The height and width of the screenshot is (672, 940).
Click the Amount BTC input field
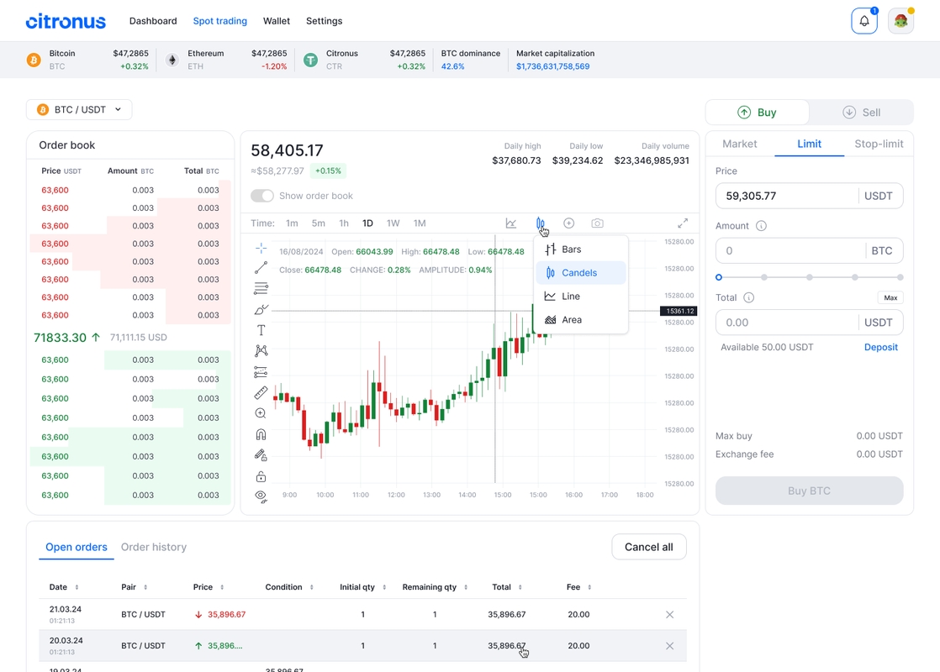point(789,250)
